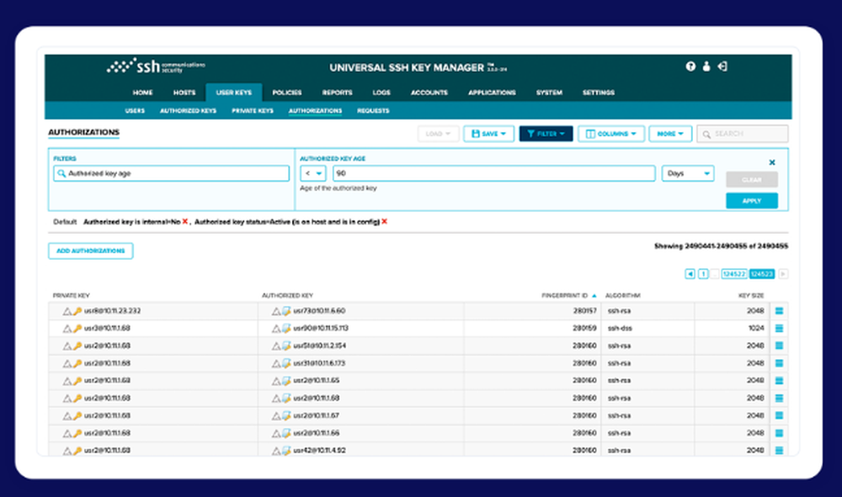Open row menu for authorized key usr2@10.11.1.67
842x497 pixels.
click(779, 415)
